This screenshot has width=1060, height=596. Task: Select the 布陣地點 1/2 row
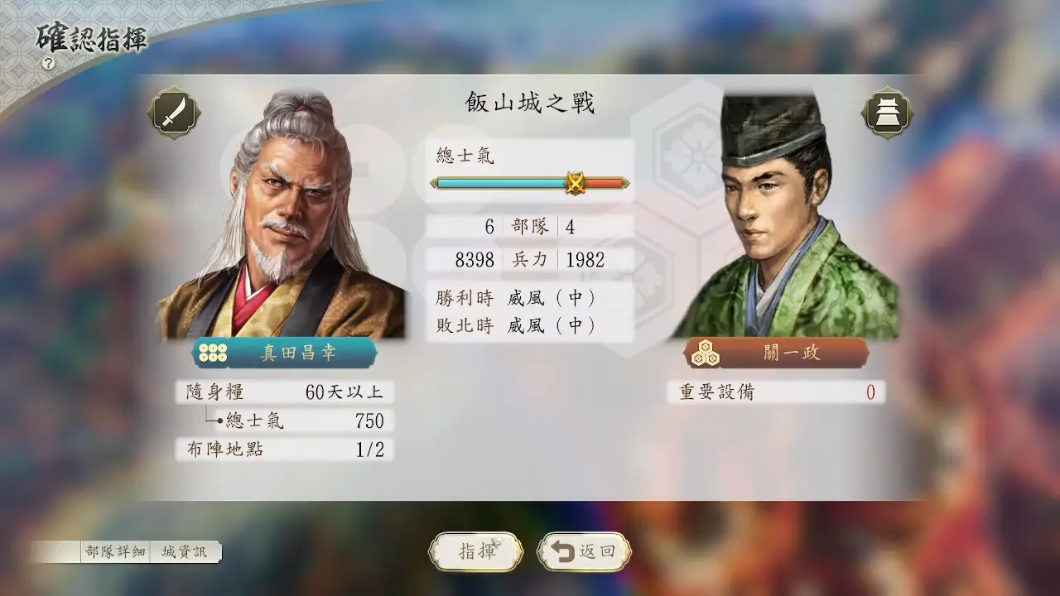(x=284, y=449)
